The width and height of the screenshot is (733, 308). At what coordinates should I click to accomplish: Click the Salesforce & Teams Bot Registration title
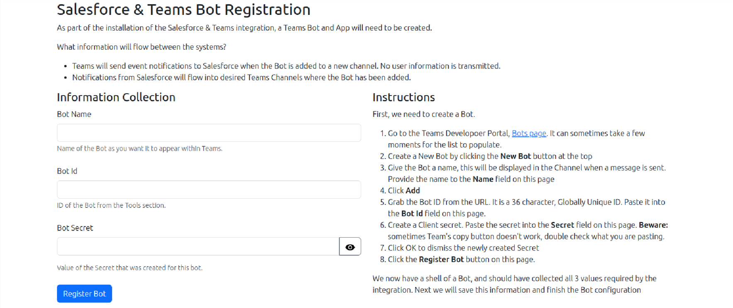[x=184, y=10]
